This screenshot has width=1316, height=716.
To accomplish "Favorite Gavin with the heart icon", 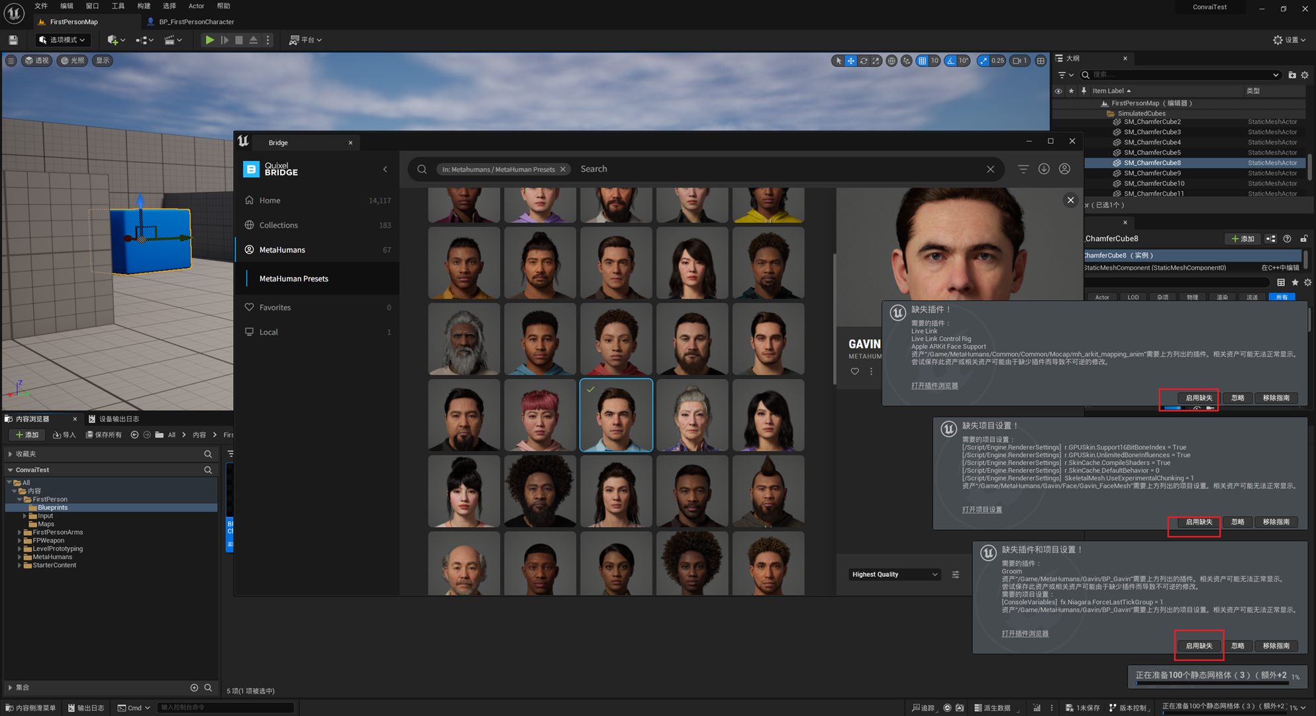I will tap(854, 372).
